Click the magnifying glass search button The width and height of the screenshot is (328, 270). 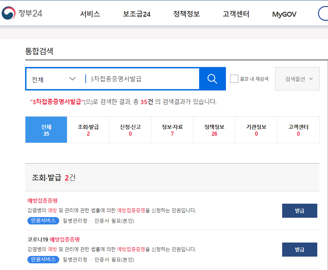(212, 79)
